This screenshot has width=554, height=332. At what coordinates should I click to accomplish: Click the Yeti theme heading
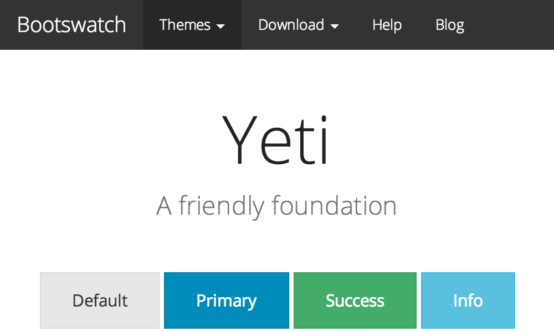[x=277, y=138]
